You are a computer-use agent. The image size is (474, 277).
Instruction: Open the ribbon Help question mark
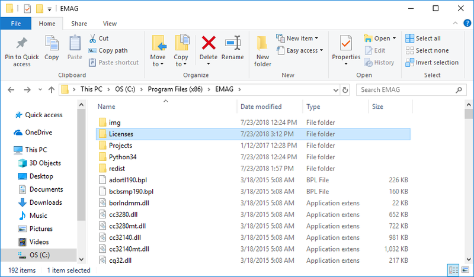(467, 23)
